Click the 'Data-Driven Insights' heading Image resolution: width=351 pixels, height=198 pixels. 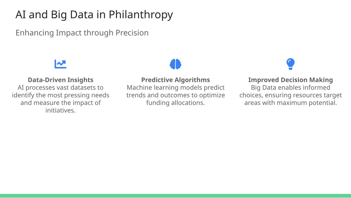(60, 80)
